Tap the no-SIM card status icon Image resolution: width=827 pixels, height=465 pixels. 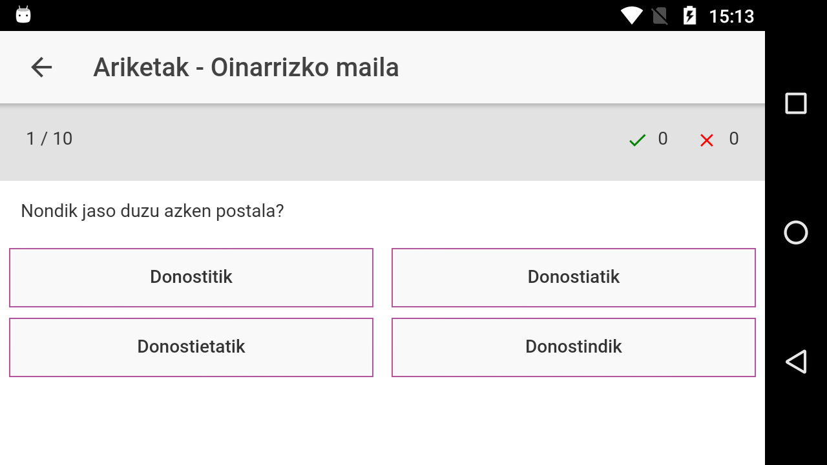point(660,15)
